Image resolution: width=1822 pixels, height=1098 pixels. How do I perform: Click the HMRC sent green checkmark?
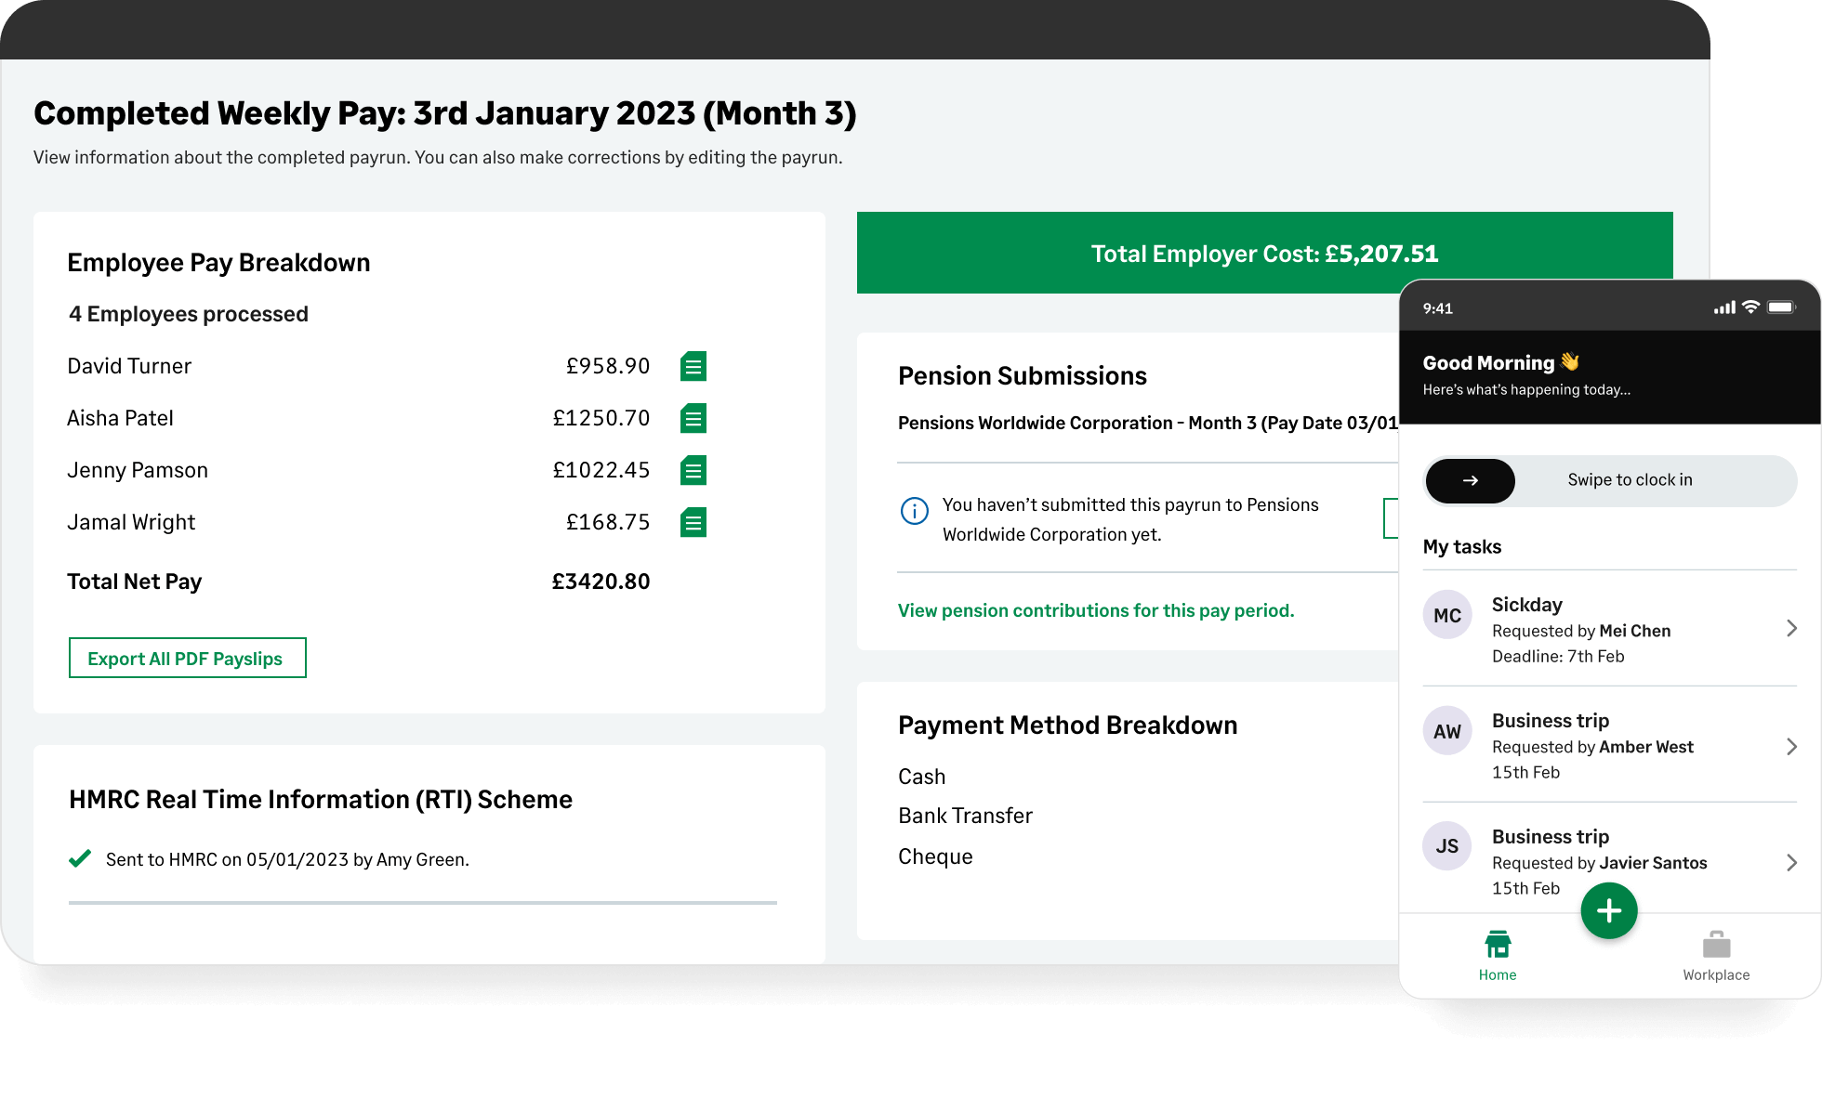pos(80,858)
